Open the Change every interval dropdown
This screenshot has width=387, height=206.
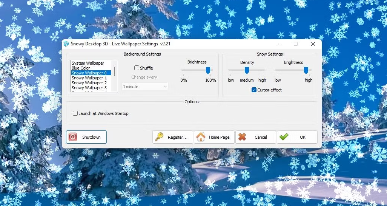145,87
